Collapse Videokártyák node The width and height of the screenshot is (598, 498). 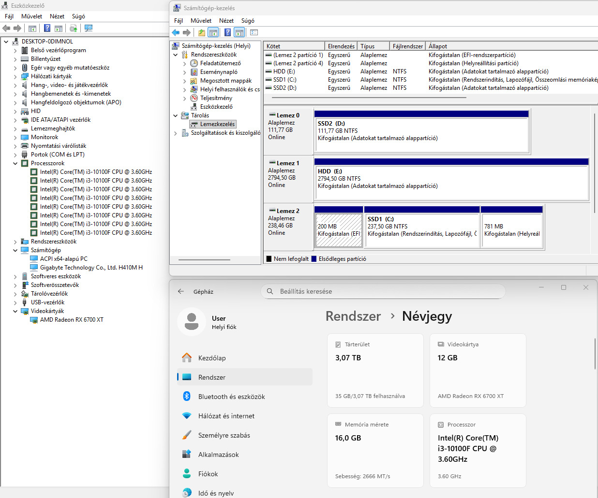point(15,311)
